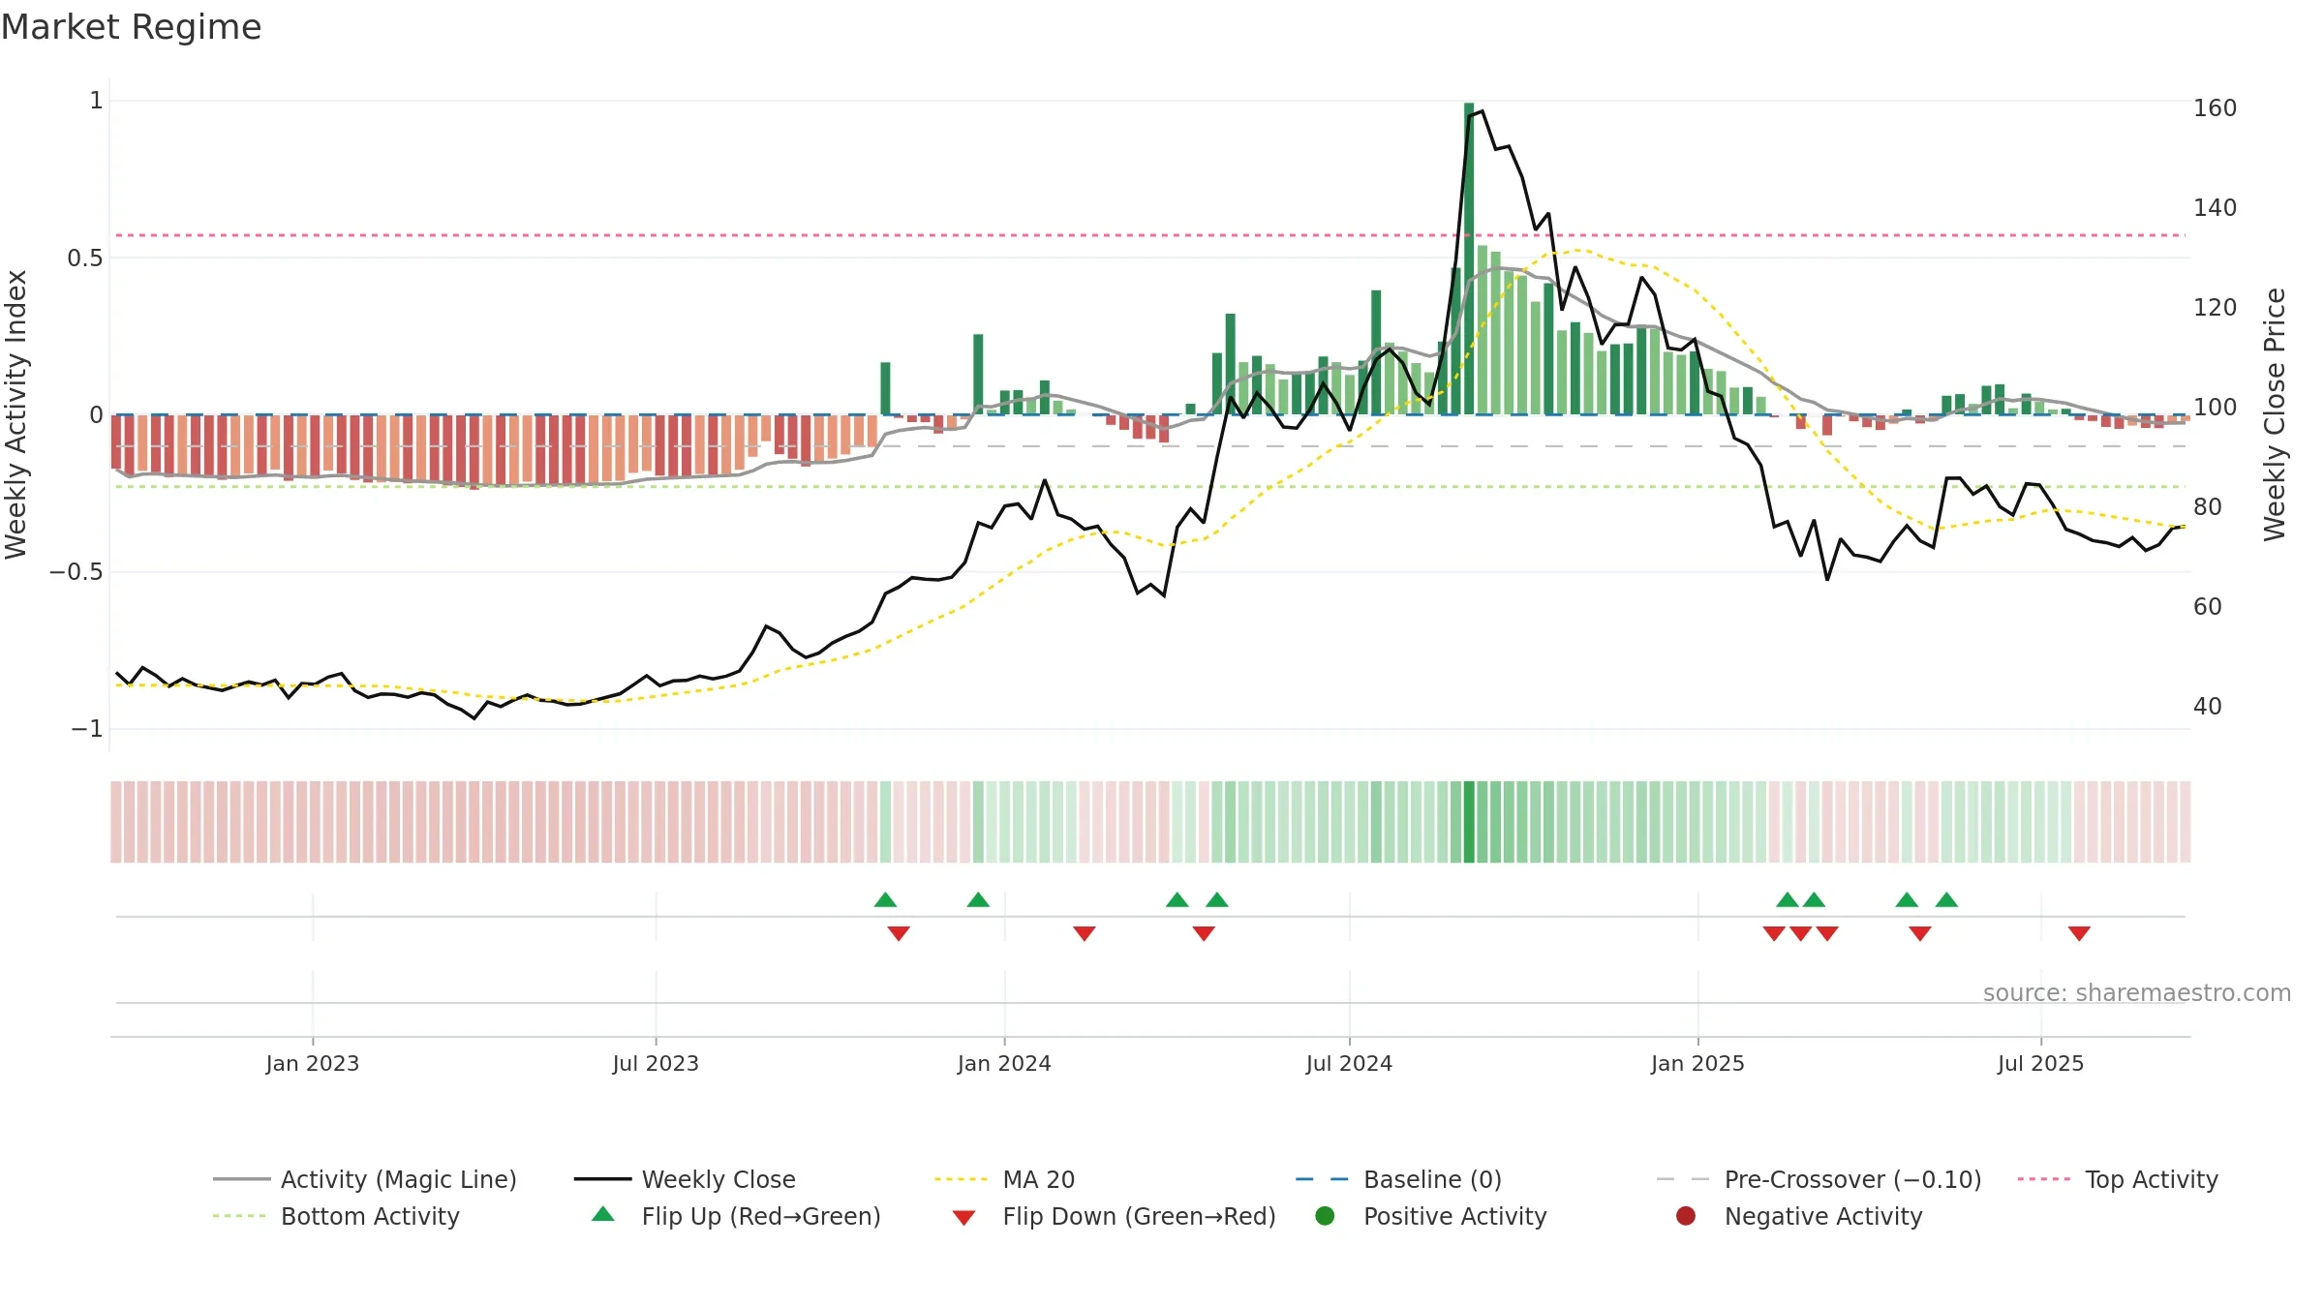Click the Positive Activity green circle icon
This screenshot has height=1307, width=2324.
tap(1325, 1215)
